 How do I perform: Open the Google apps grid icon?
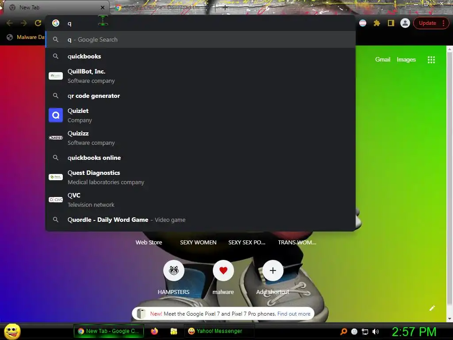431,60
